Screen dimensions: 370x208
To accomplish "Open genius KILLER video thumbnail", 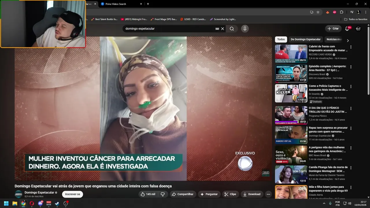I will [x=291, y=93].
